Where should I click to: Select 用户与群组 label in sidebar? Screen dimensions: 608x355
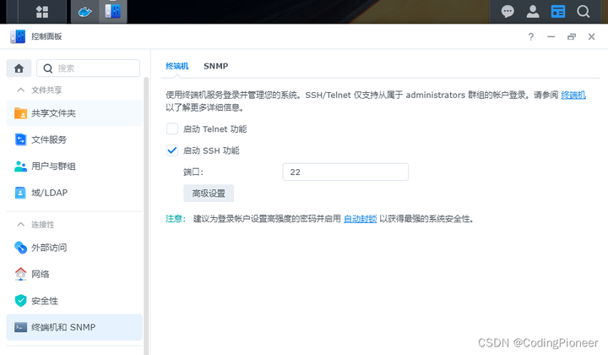pos(53,167)
